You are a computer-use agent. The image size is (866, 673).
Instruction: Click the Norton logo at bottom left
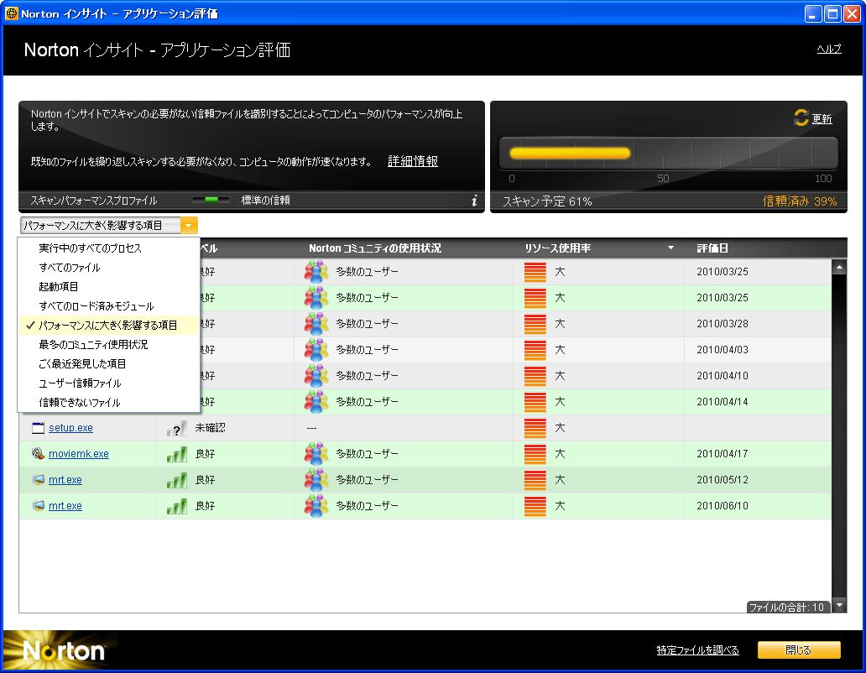(62, 651)
